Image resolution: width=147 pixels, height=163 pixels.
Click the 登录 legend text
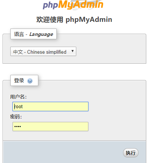(x=19, y=80)
